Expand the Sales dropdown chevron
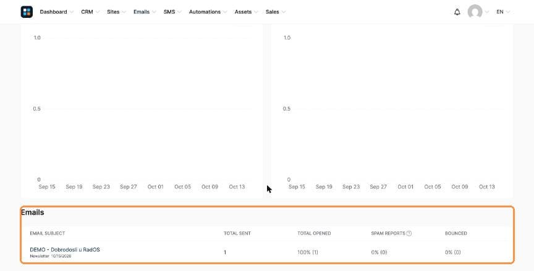 click(283, 12)
